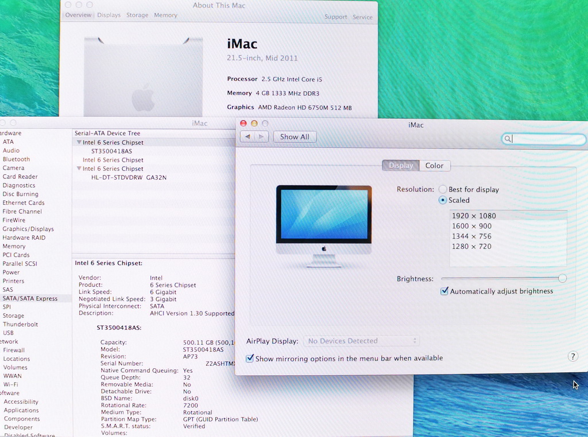The height and width of the screenshot is (437, 588).
Task: Select the Best for display radio button
Action: tap(443, 189)
